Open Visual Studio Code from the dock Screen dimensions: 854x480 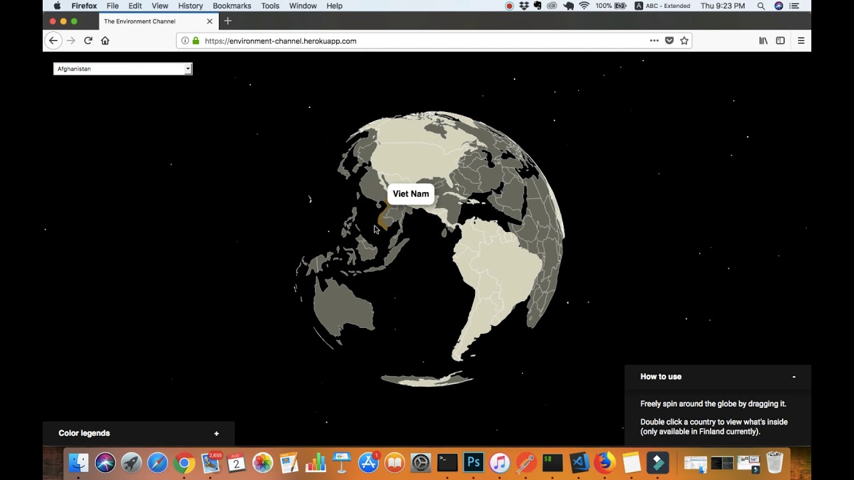pyautogui.click(x=578, y=463)
